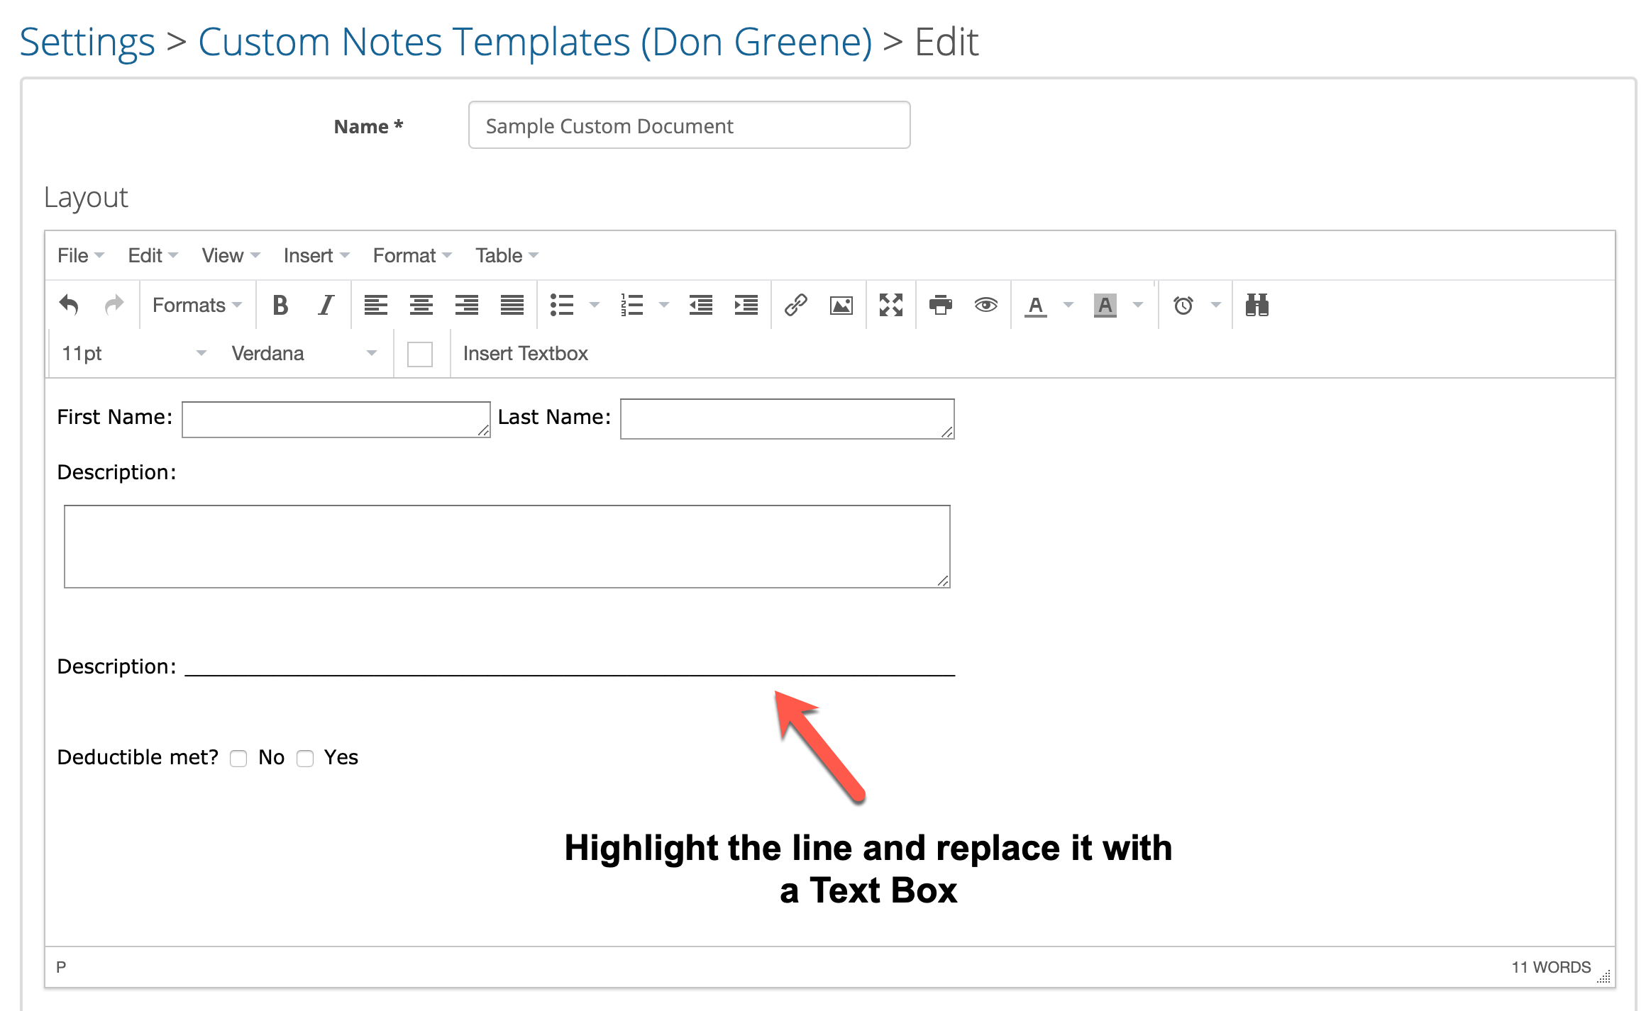
Task: Insert a checkbox element from the toolbar
Action: click(420, 353)
